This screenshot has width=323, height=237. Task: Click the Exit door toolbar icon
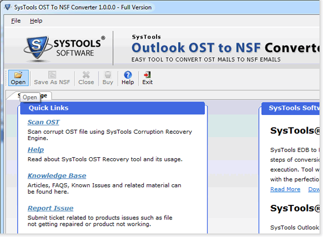(147, 75)
